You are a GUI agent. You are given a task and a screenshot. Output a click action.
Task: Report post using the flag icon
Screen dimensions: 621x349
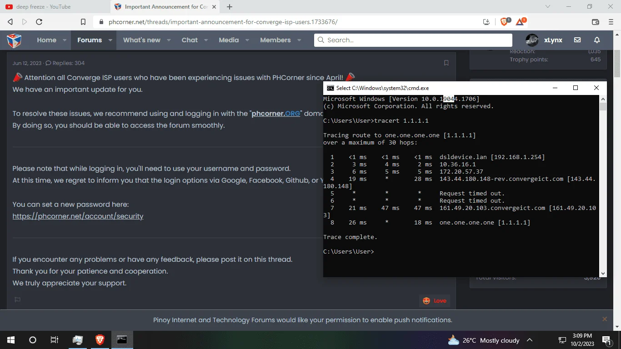click(18, 299)
